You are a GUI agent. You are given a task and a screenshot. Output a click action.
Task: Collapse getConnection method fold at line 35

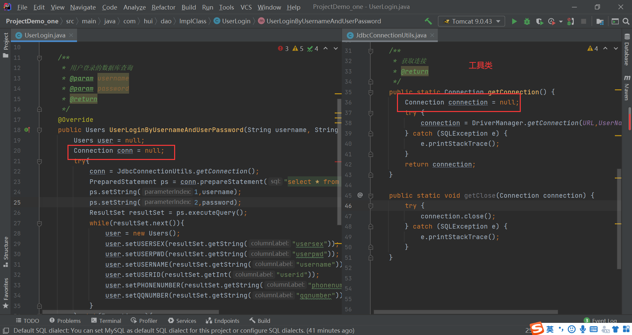(371, 92)
